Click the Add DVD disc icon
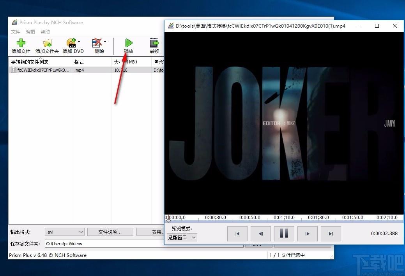The image size is (405, 276). [x=71, y=43]
